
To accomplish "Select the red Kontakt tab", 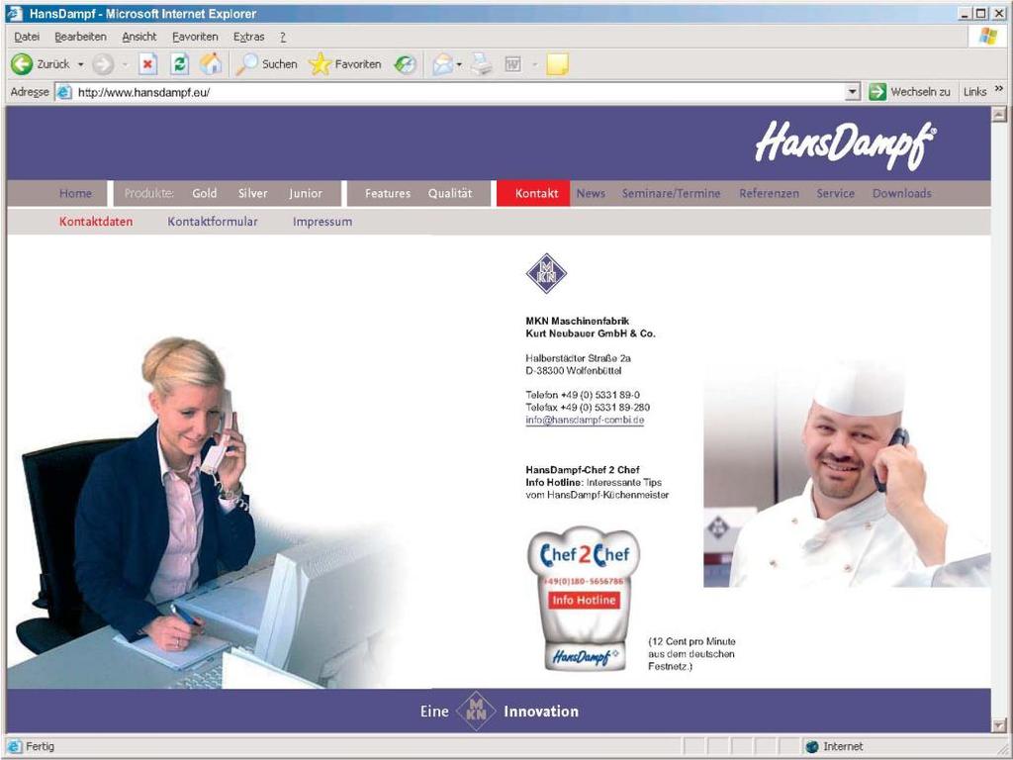I will [533, 193].
